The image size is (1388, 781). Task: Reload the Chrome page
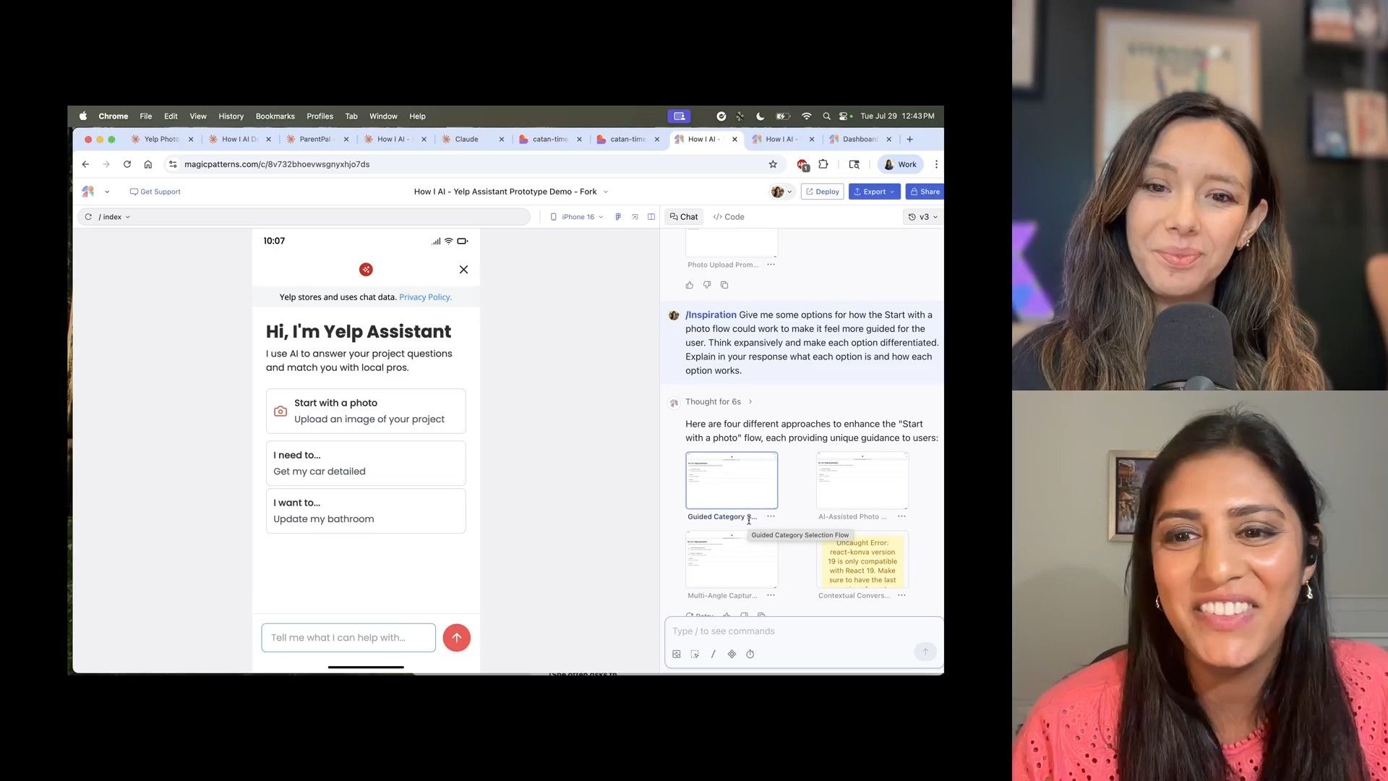pos(127,164)
